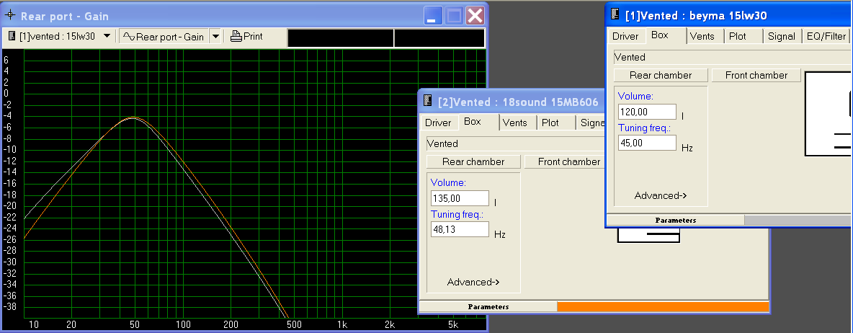Click the Vented type field in beyma window
Screen dimensions: 853x333
(x=732, y=57)
